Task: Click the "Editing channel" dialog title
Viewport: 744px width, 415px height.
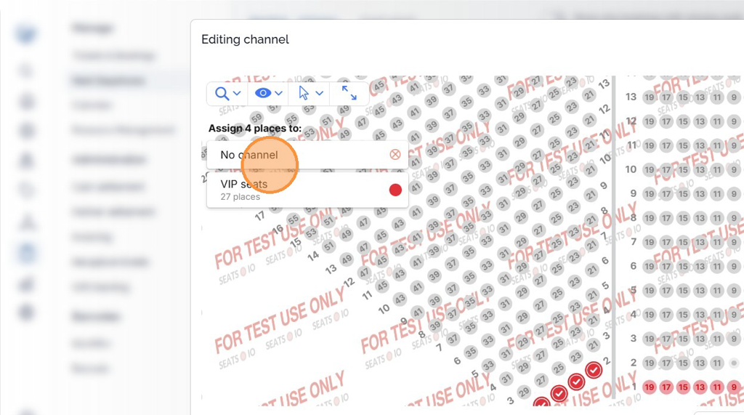Action: [x=245, y=39]
